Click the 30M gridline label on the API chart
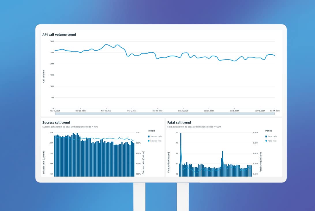 tap(51, 41)
